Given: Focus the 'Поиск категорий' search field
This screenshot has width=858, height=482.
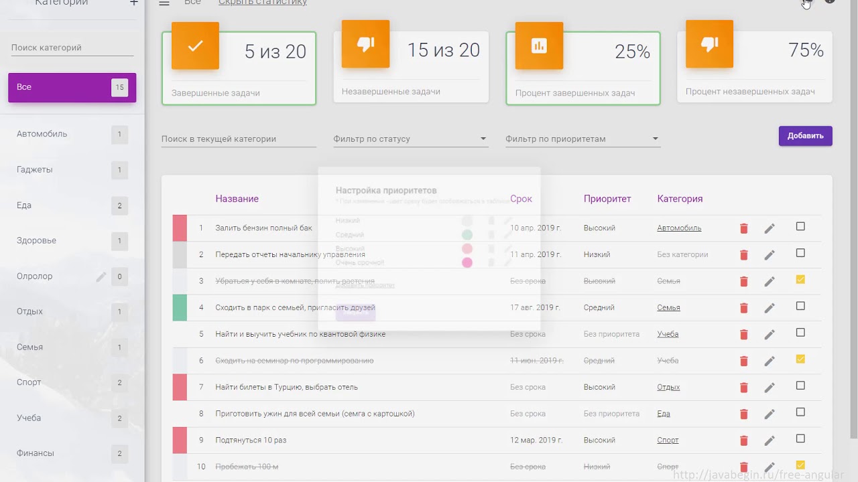Looking at the screenshot, I should click(x=72, y=48).
